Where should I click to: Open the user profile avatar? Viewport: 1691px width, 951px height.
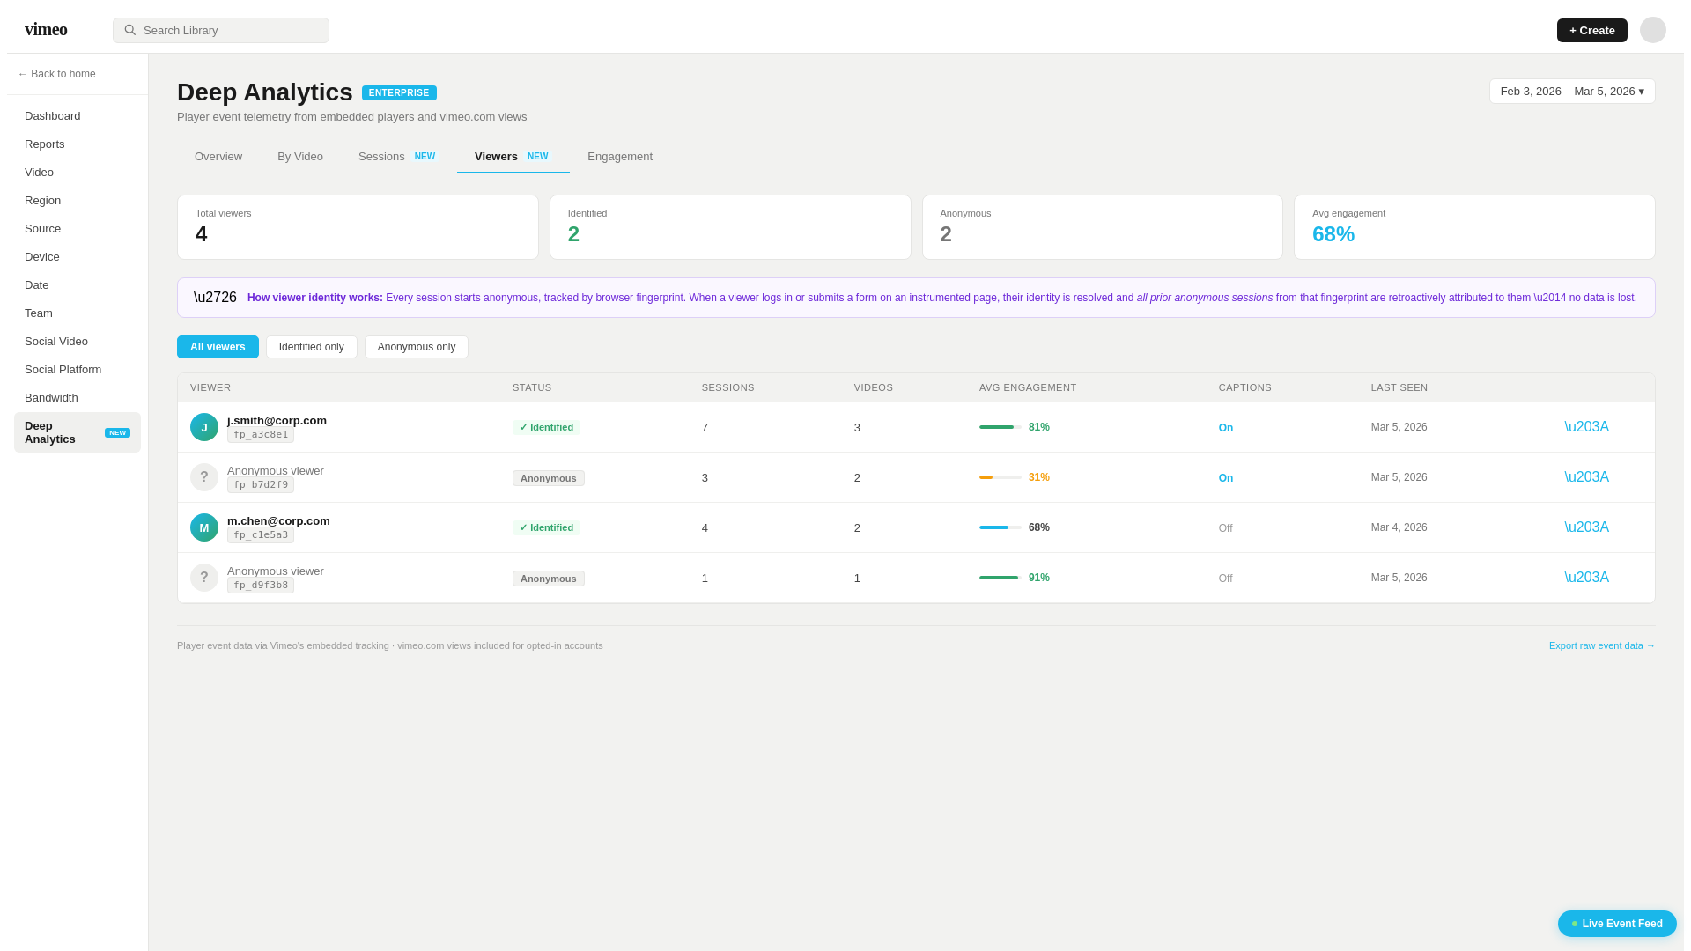(1652, 30)
